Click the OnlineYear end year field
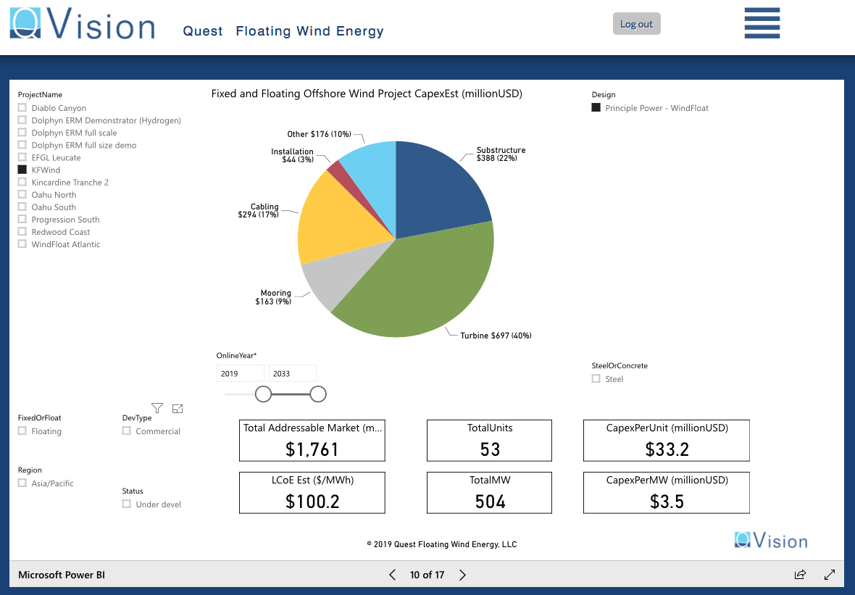This screenshot has height=595, width=855. click(x=293, y=373)
